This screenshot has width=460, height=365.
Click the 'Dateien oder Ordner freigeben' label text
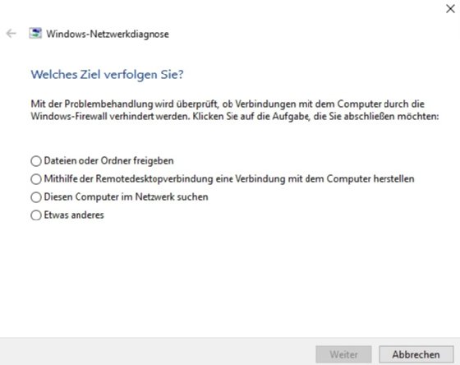click(x=108, y=161)
